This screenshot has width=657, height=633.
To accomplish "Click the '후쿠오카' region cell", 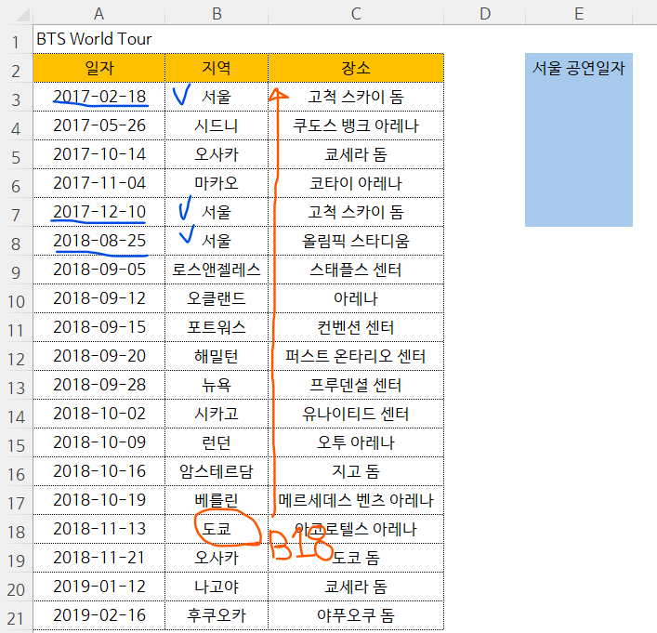I will tap(217, 615).
